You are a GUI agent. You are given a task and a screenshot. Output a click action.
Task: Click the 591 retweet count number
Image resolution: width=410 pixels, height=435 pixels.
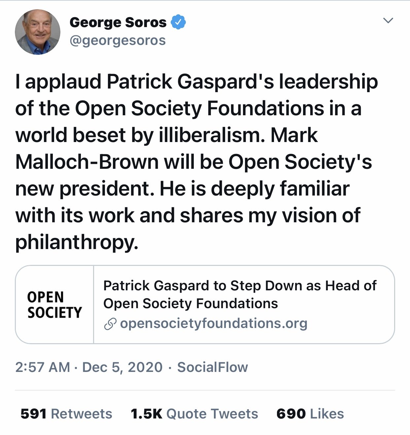click(x=33, y=414)
